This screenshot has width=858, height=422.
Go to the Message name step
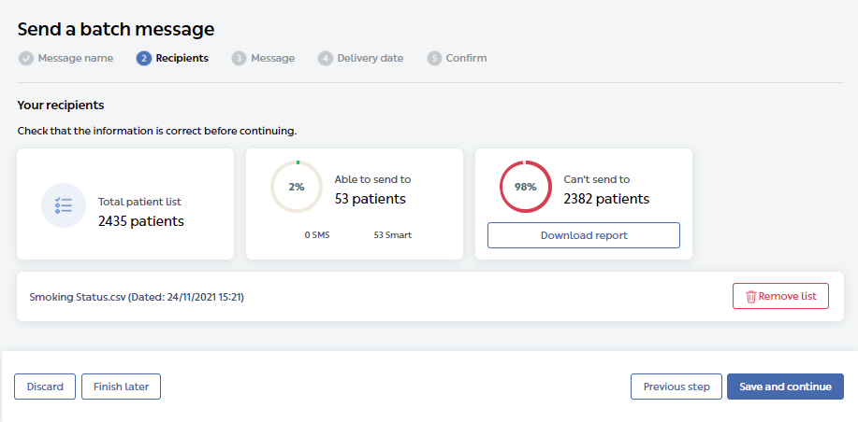pyautogui.click(x=75, y=58)
